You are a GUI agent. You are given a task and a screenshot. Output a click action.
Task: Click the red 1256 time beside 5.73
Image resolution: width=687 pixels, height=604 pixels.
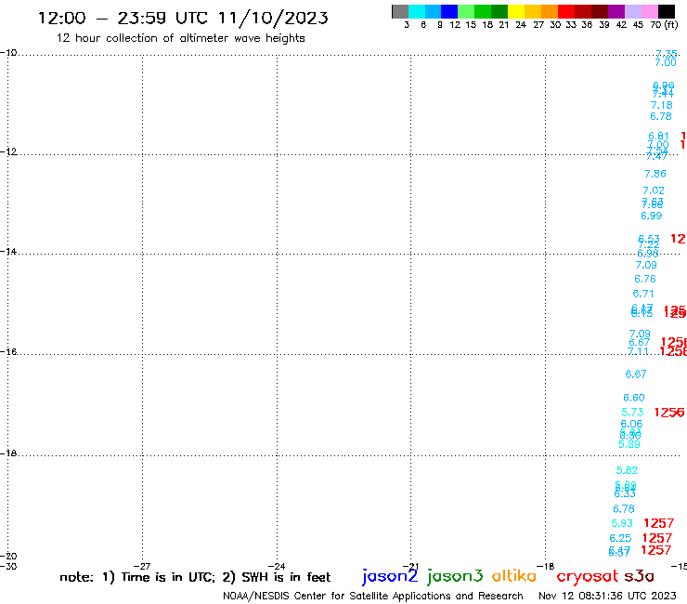coord(669,413)
